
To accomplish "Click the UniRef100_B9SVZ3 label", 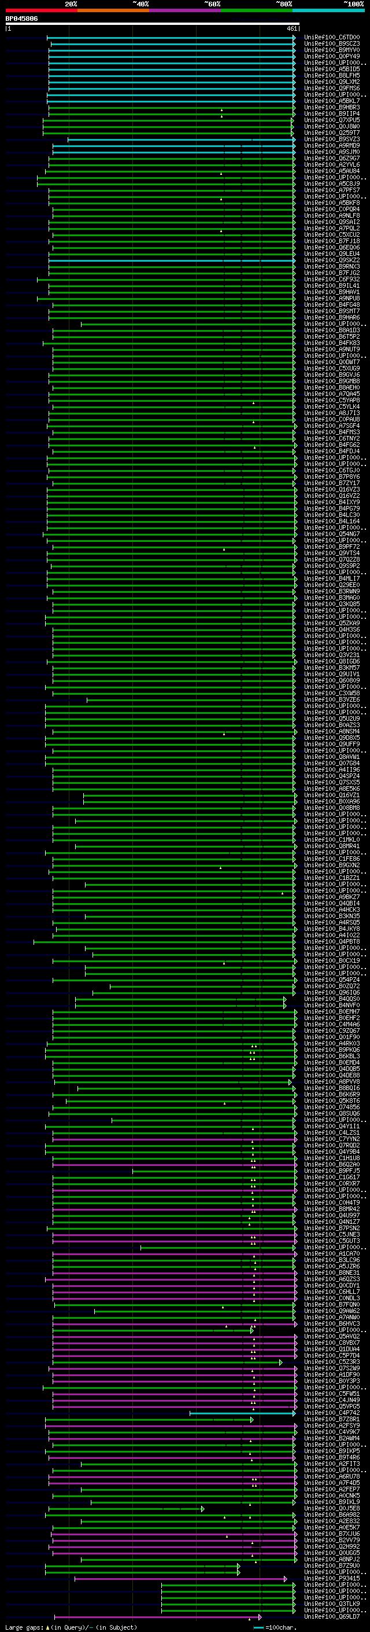I will (x=331, y=140).
